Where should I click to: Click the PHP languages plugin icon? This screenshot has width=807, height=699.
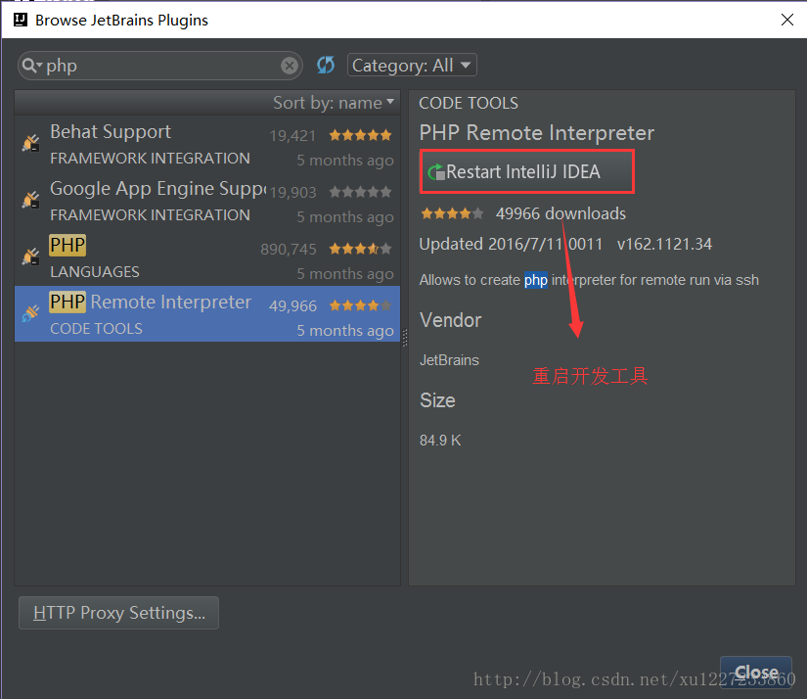pyautogui.click(x=31, y=256)
